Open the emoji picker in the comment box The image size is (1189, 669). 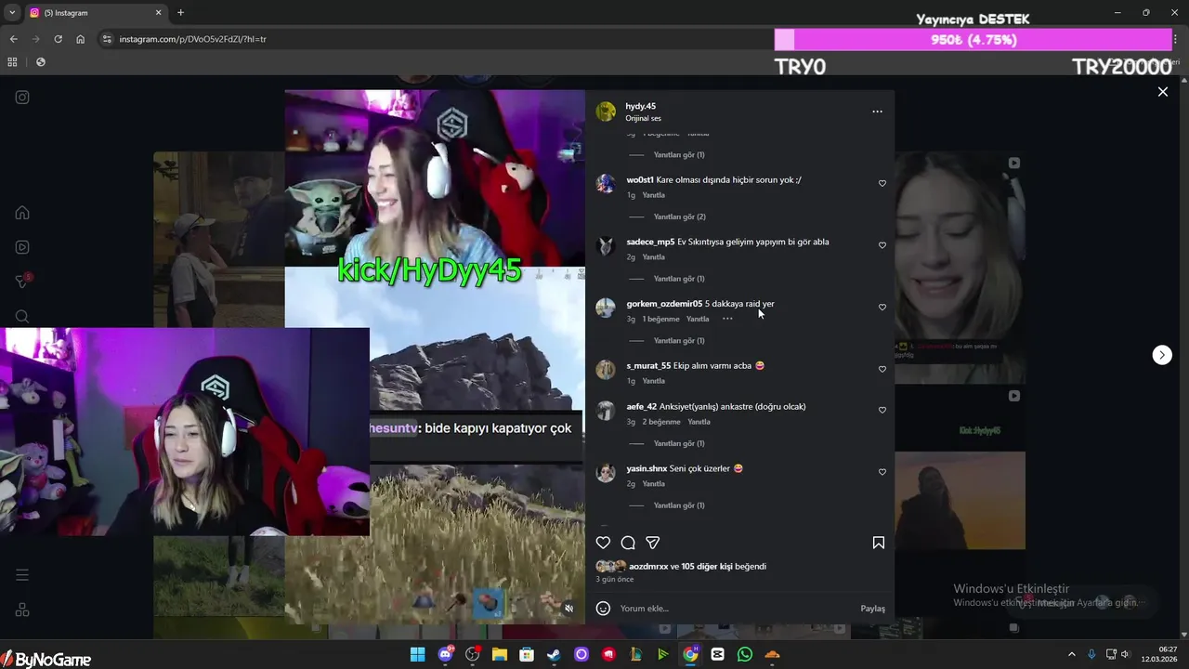(x=603, y=609)
